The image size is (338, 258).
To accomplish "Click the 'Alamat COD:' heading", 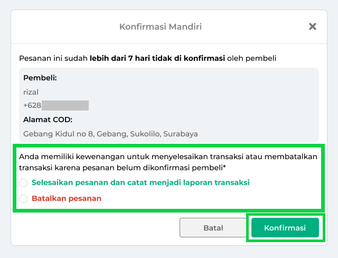I will (x=48, y=119).
